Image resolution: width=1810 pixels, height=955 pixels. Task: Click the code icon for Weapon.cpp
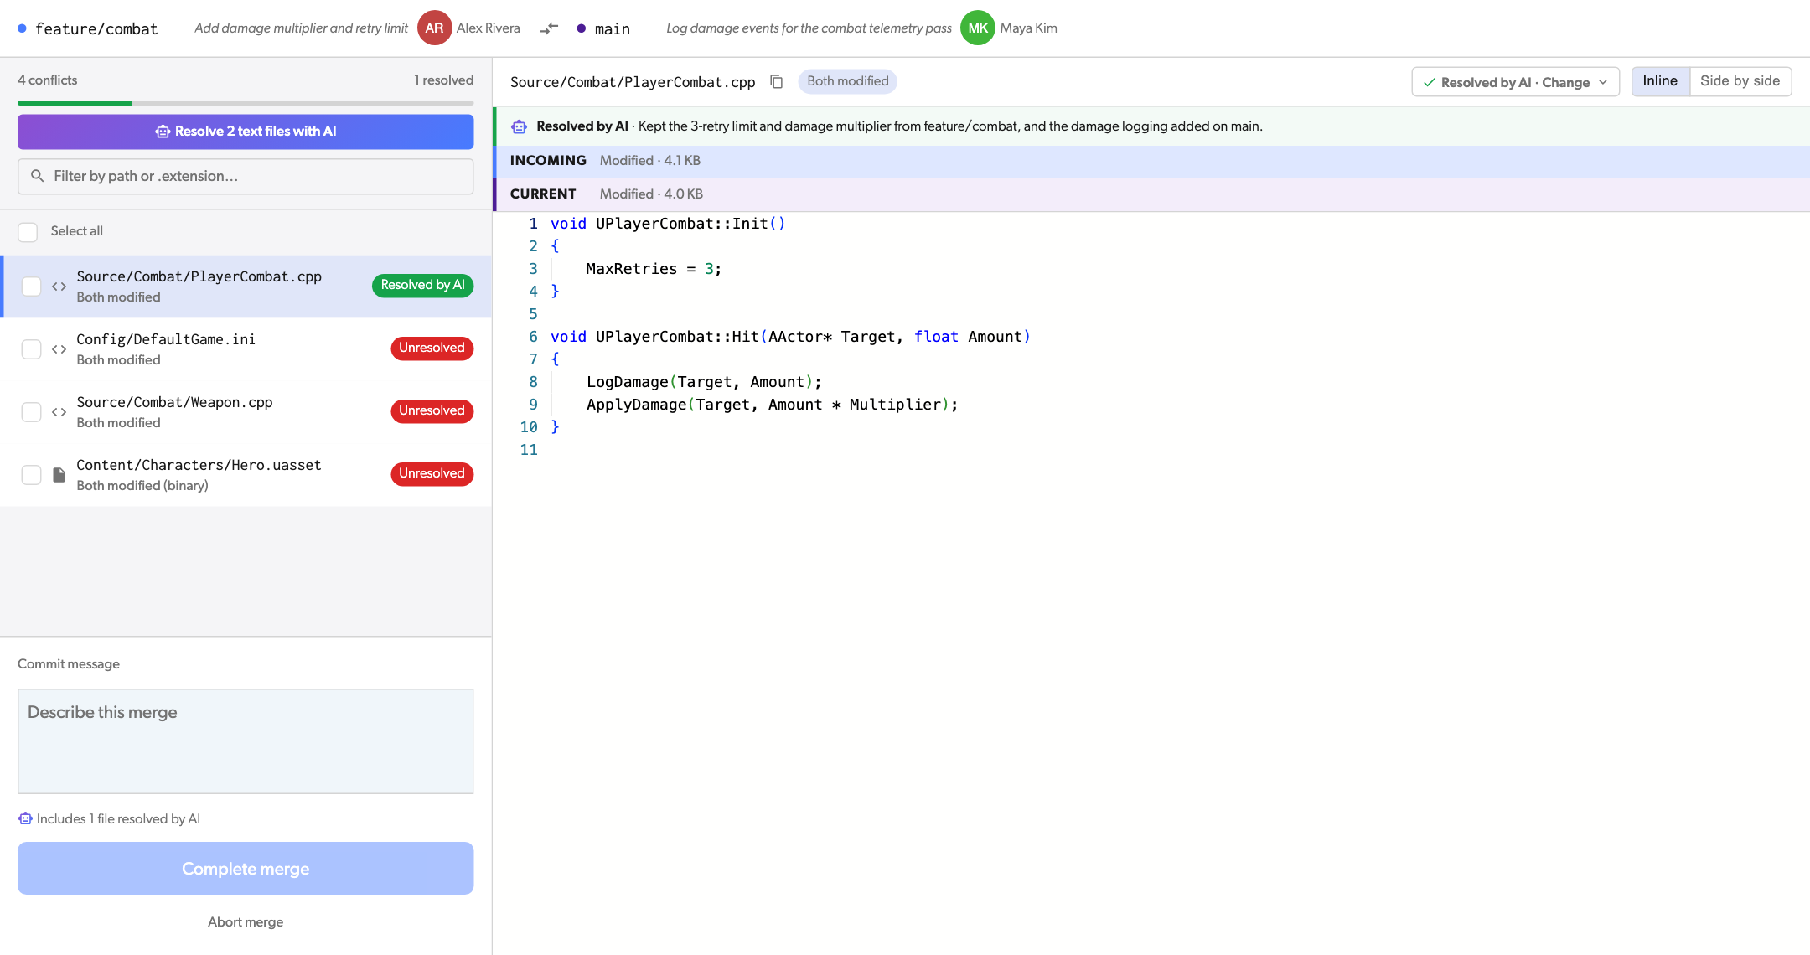[59, 412]
